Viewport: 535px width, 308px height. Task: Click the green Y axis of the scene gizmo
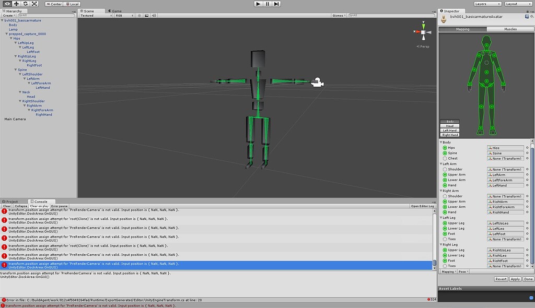[423, 25]
